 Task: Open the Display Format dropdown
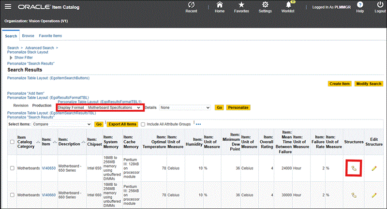tap(114, 108)
